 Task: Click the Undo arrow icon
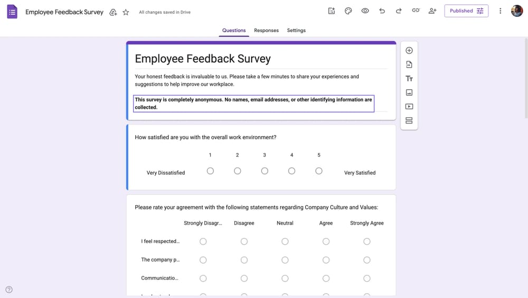(382, 11)
